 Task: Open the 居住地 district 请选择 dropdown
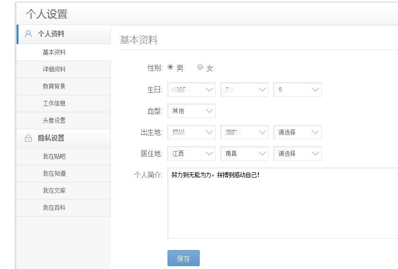click(x=298, y=153)
